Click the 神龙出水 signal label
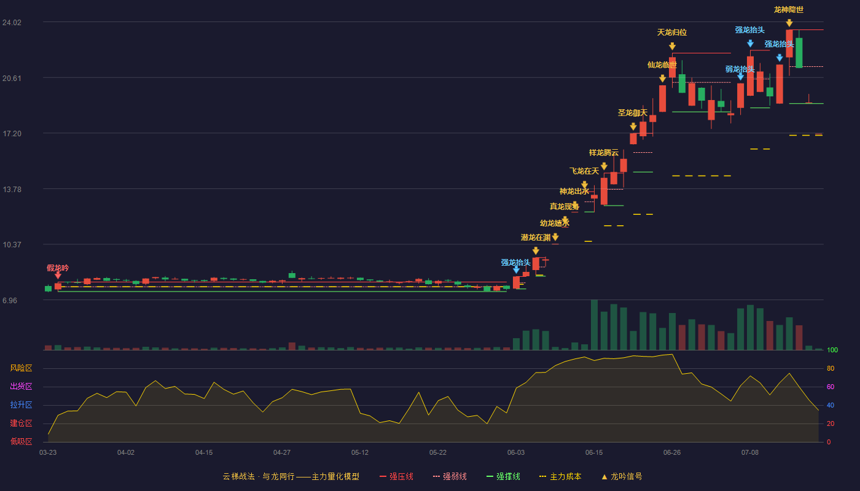This screenshot has height=491, width=860. (x=574, y=191)
